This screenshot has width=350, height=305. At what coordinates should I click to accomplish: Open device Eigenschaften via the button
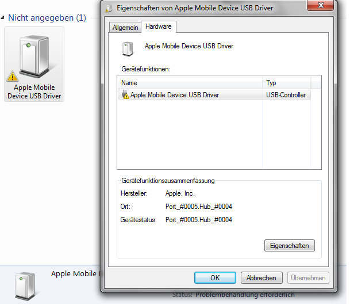pyautogui.click(x=290, y=246)
